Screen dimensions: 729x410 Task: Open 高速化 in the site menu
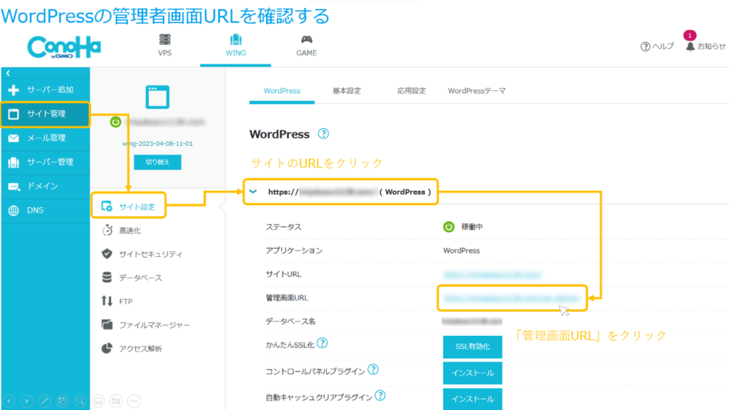[121, 231]
